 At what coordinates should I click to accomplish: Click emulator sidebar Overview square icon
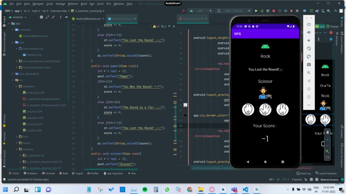[309, 97]
